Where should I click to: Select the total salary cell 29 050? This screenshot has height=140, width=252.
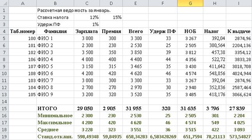click(x=87, y=109)
